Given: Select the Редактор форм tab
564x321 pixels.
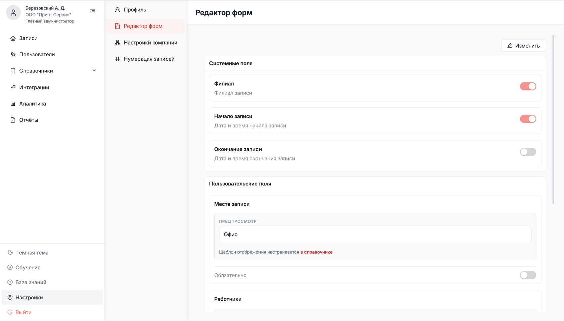Looking at the screenshot, I should click(146, 26).
